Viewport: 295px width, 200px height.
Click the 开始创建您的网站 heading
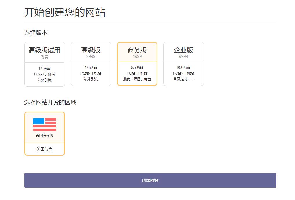click(65, 12)
